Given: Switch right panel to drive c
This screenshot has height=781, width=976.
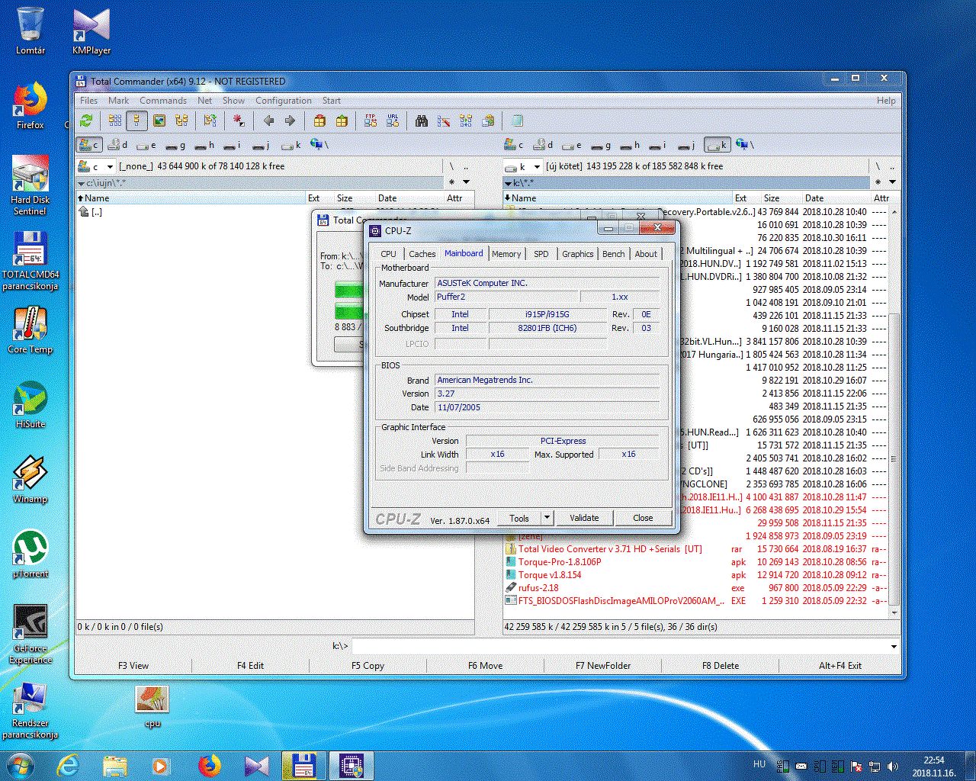Looking at the screenshot, I should coord(515,144).
